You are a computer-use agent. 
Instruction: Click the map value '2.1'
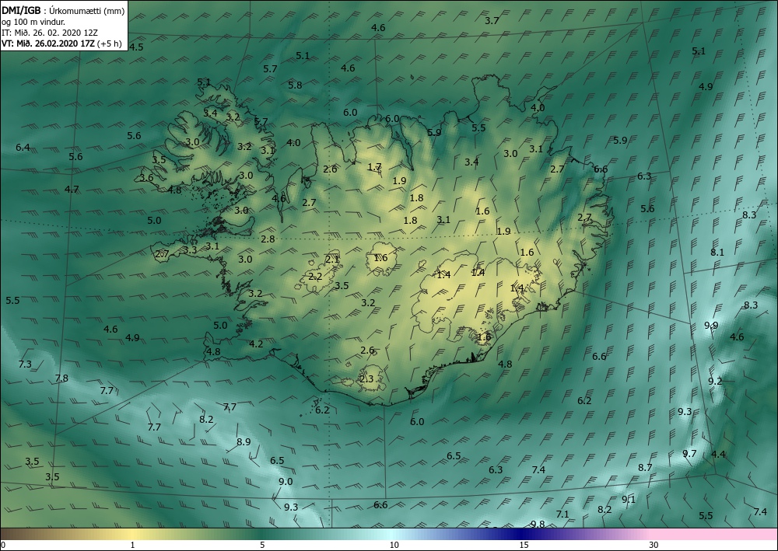(332, 259)
